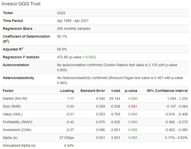Click the QQQ ticker value
Viewport: 191px width, 149px height.
[x=61, y=13]
